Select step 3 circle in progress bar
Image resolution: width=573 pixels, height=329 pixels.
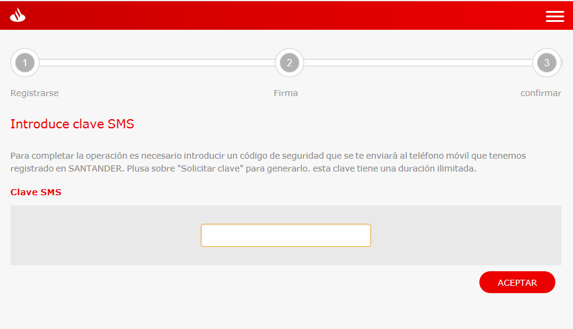[547, 63]
